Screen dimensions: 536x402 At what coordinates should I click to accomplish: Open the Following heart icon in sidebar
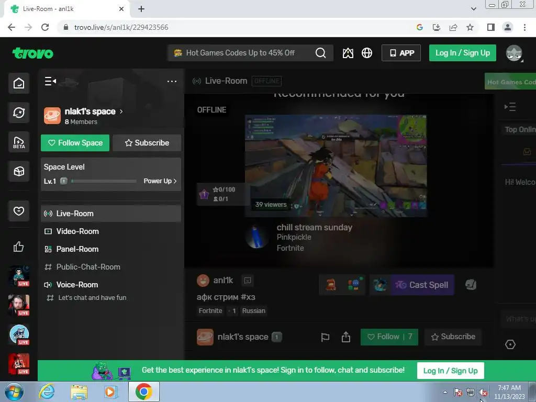(19, 211)
